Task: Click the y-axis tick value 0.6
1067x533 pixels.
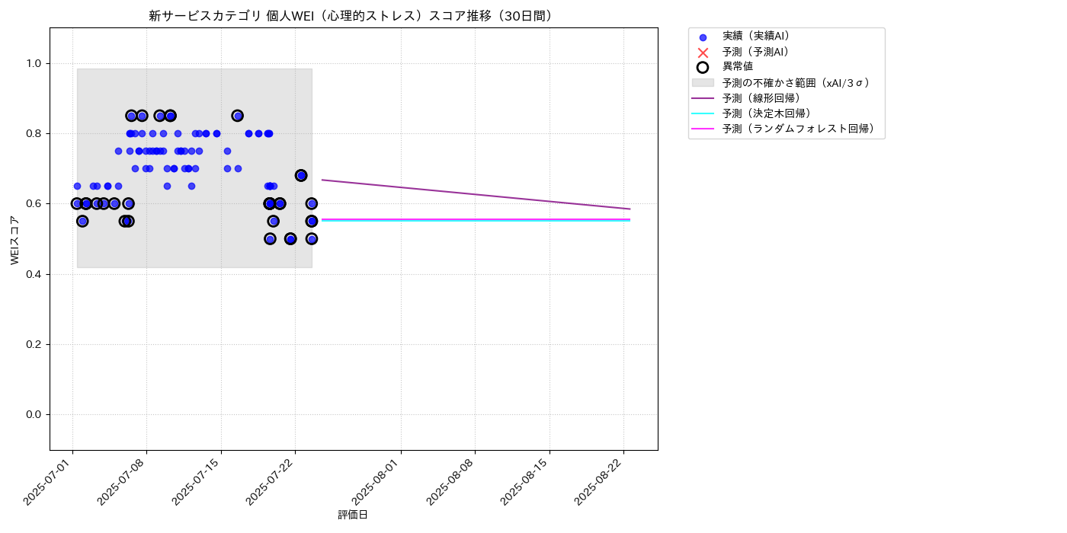Action: 35,204
